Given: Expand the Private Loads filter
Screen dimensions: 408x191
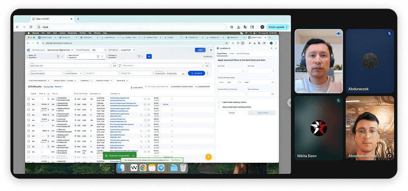Looking at the screenshot, I should [104, 81].
